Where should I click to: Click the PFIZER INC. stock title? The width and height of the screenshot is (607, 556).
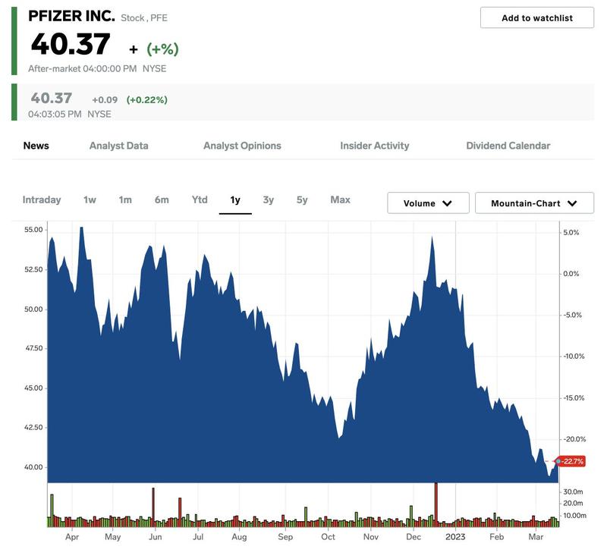71,16
